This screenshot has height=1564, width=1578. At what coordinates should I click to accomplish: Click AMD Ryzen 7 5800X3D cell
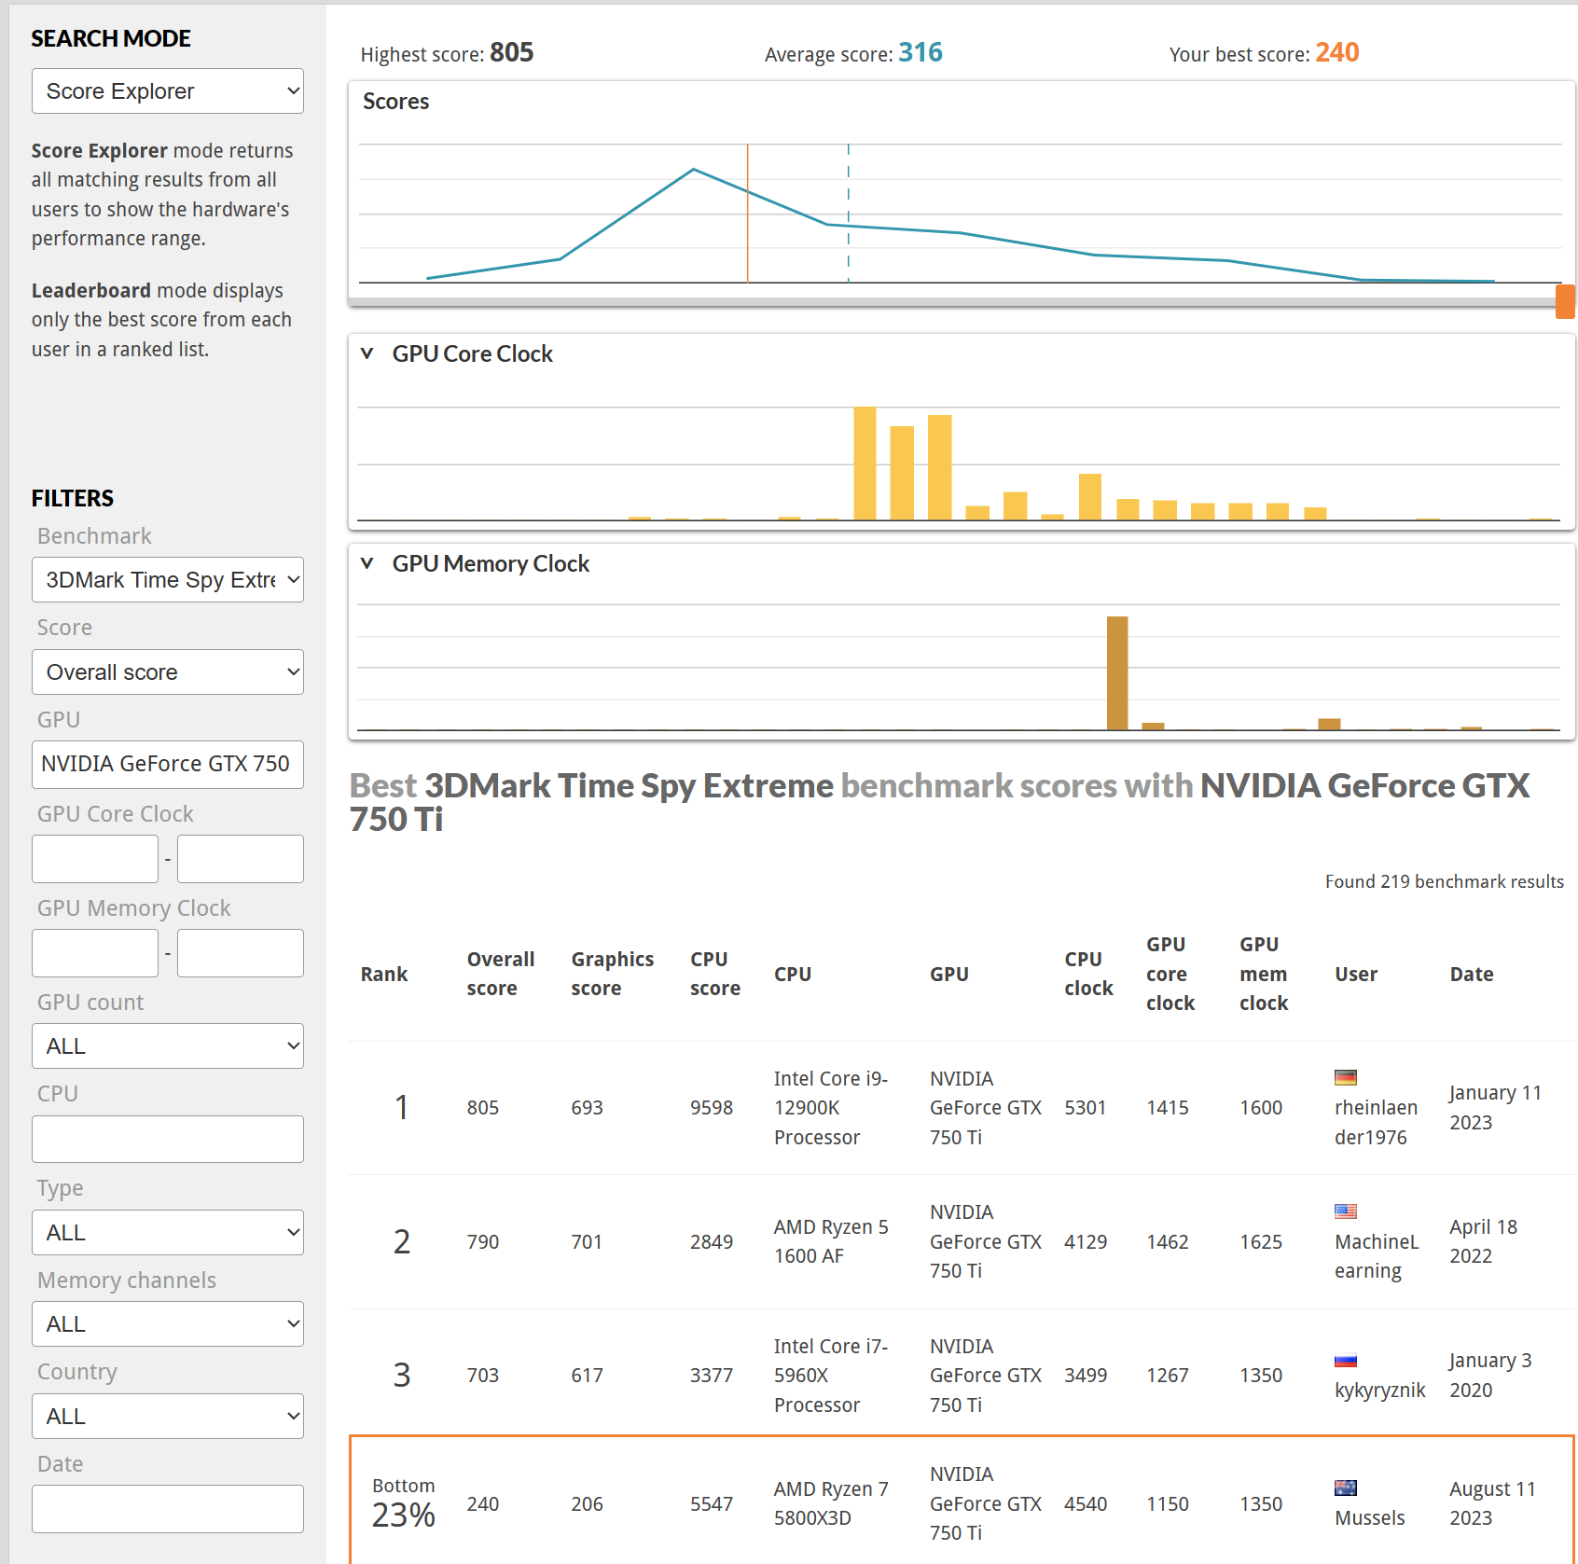(831, 1504)
